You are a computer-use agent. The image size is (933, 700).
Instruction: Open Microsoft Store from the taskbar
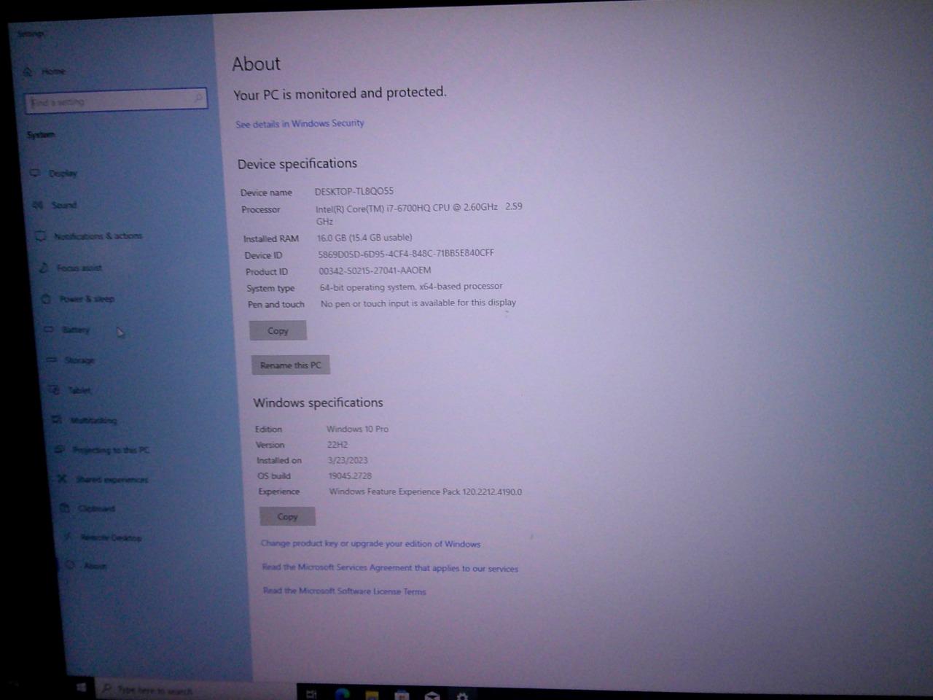coord(402,695)
